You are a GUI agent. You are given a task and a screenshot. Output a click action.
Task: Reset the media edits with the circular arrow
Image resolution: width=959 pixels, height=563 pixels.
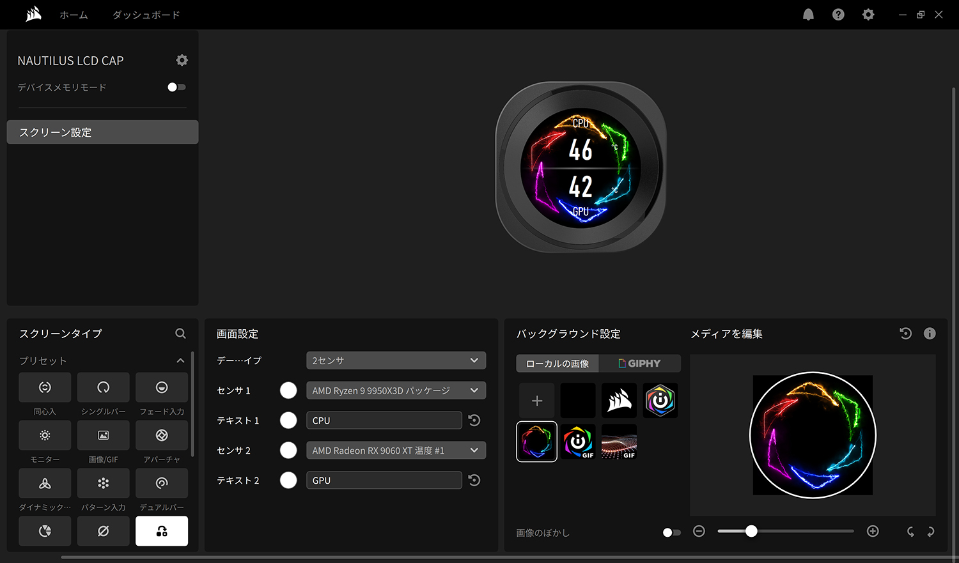click(x=905, y=334)
